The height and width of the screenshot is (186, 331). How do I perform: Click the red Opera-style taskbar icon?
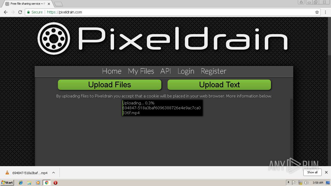pyautogui.click(x=55, y=183)
